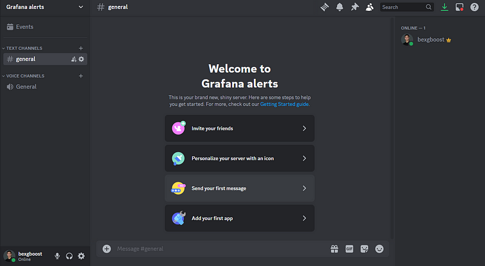Click the bexgboost avatar in member list
Screen dimensions: 485x266
coord(407,39)
